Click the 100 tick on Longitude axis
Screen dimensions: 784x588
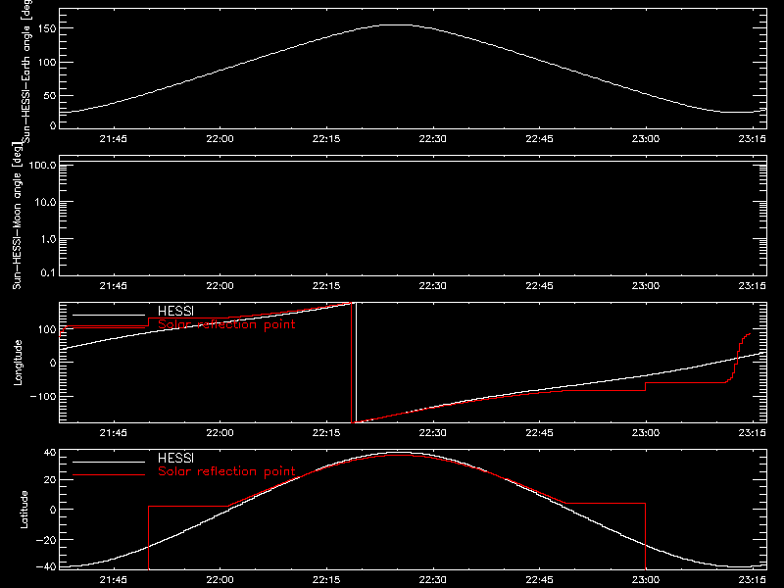48,329
